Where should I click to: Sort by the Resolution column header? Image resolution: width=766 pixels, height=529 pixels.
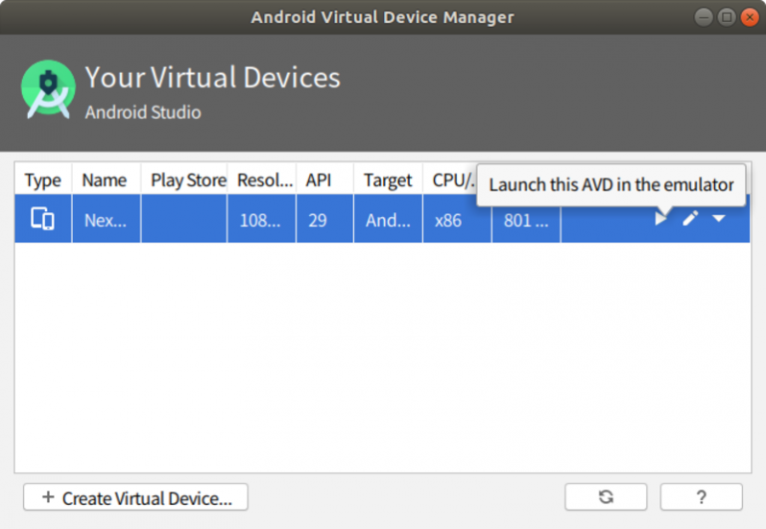click(260, 180)
